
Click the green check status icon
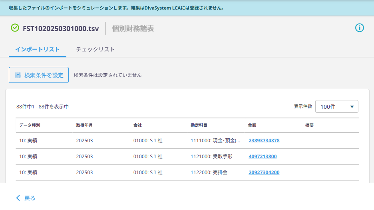[x=15, y=28]
